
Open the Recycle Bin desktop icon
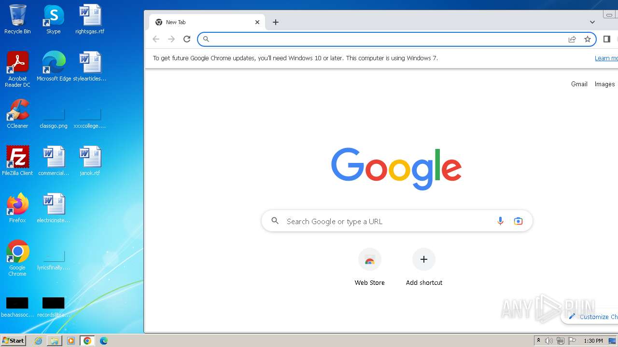[17, 19]
